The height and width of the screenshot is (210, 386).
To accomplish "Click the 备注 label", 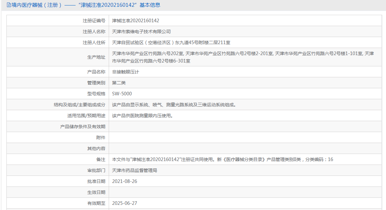I will coord(101,159).
